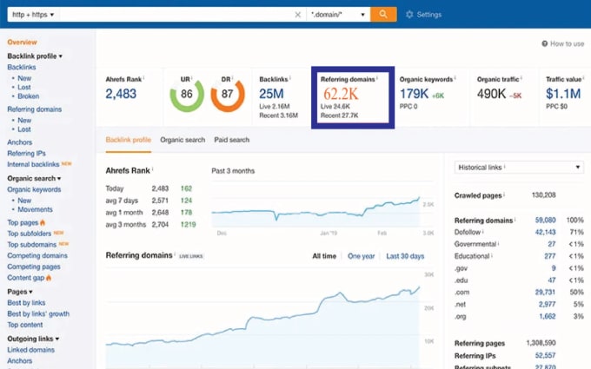This screenshot has width=591, height=369.
Task: Click inside the URL search field
Action: click(x=176, y=15)
